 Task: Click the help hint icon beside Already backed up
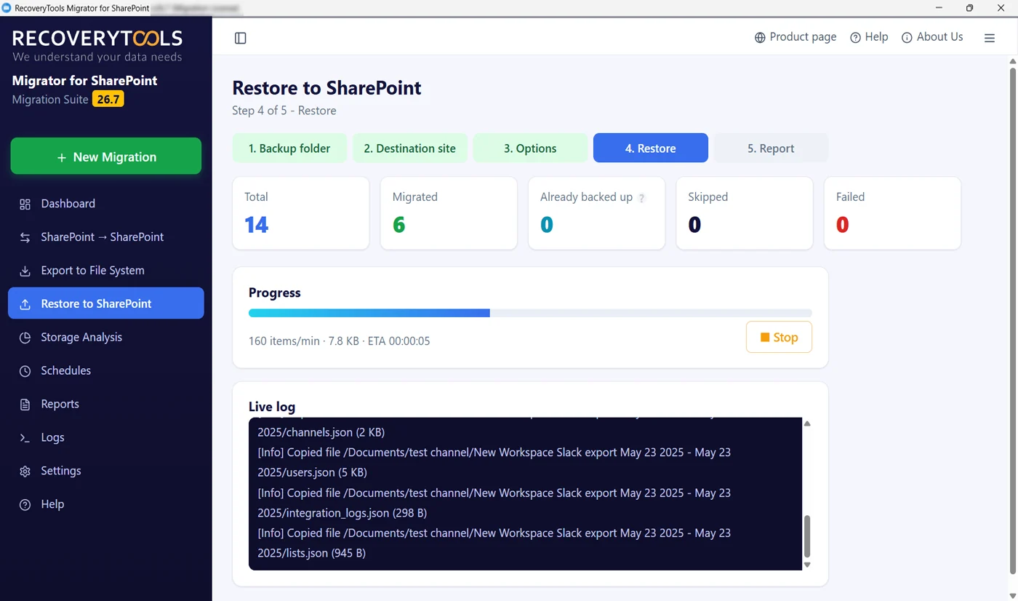point(641,198)
